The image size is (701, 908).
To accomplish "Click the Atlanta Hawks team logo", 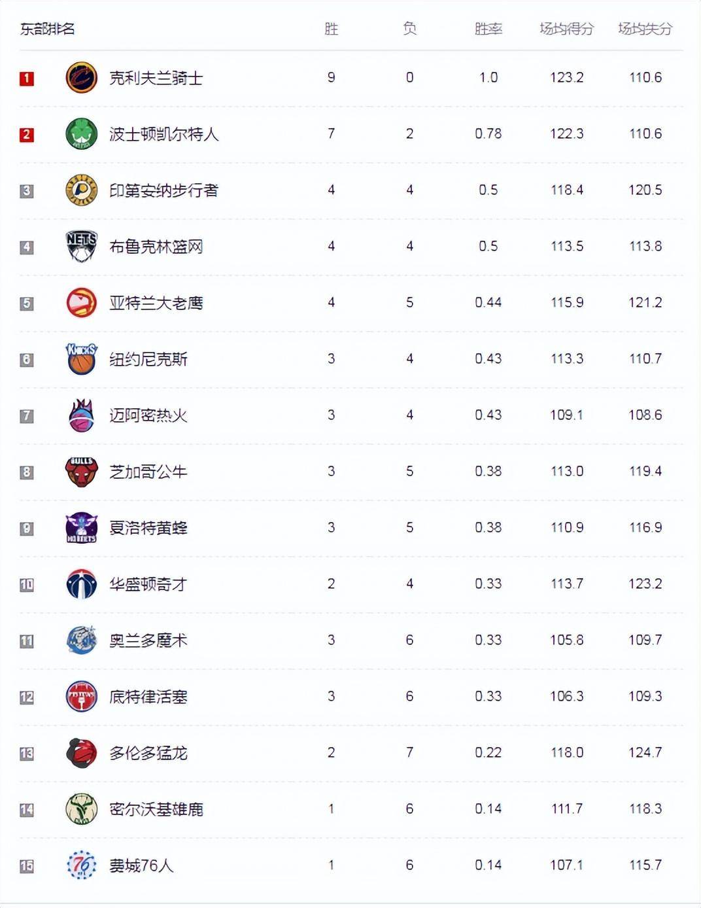I will (x=82, y=303).
